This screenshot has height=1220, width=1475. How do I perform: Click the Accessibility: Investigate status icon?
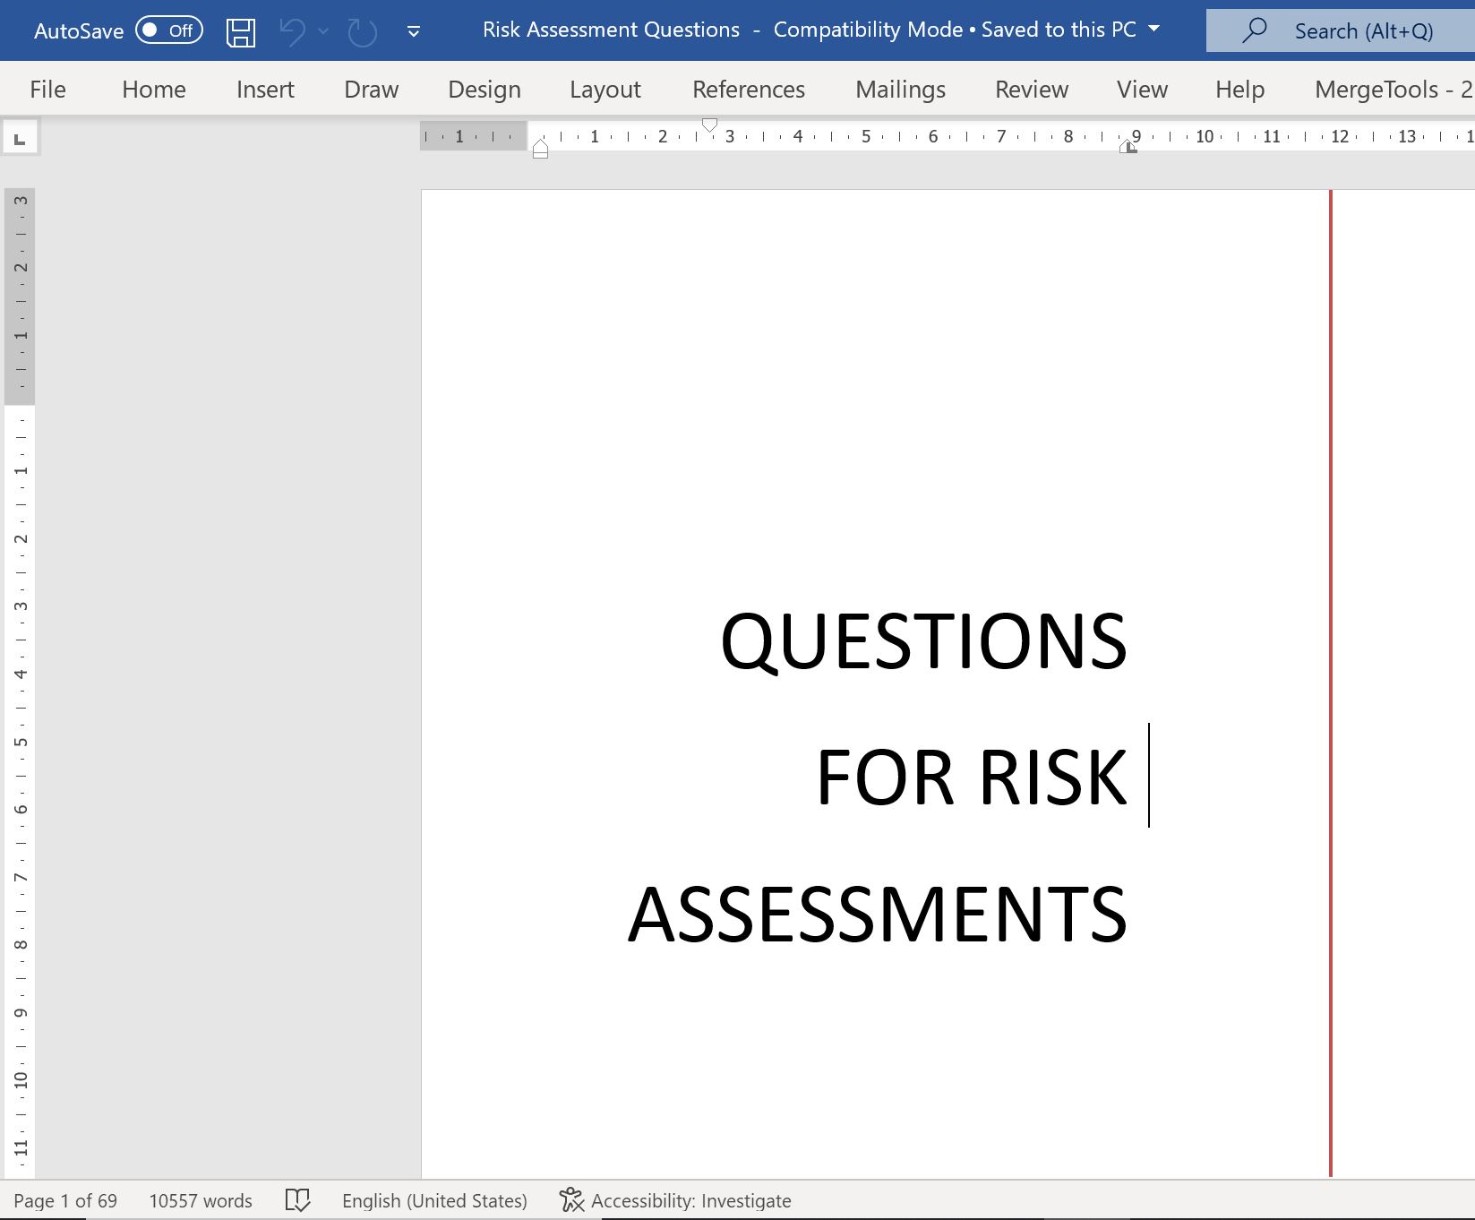[x=571, y=1200]
